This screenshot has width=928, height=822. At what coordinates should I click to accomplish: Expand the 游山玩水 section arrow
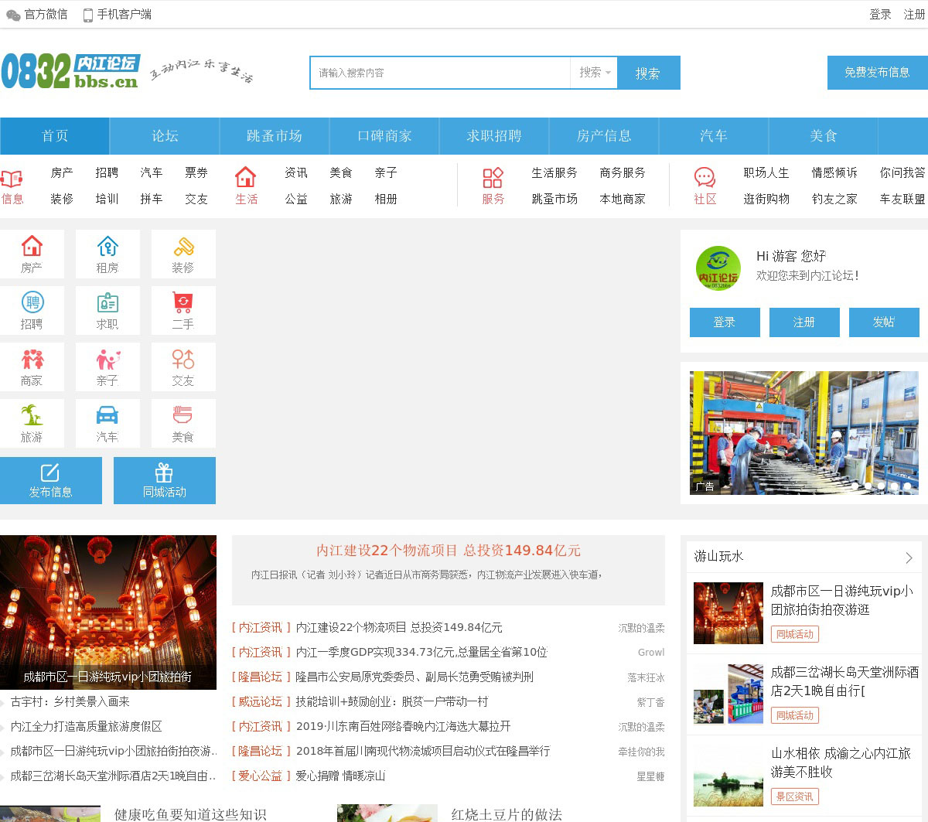click(909, 558)
